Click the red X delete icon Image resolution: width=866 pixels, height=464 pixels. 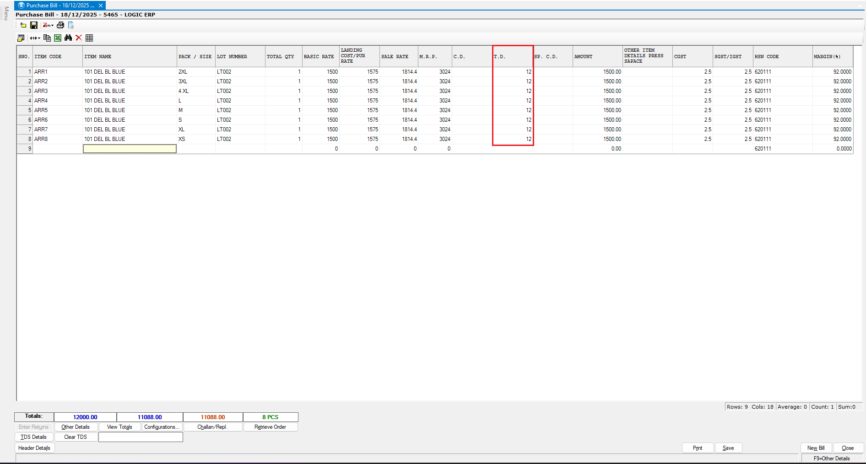click(x=79, y=38)
